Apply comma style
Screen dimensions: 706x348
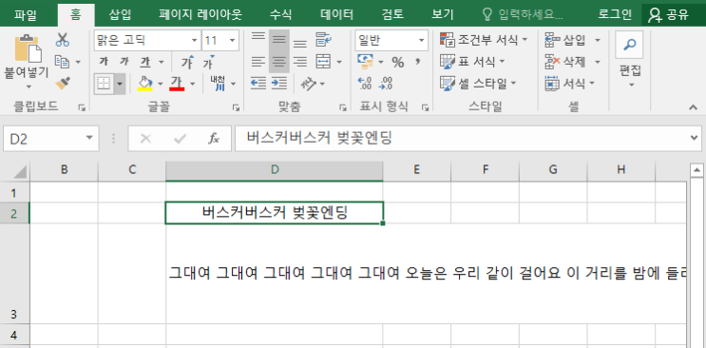pyautogui.click(x=417, y=62)
